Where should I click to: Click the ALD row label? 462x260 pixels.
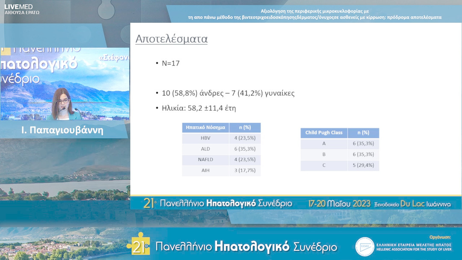(x=205, y=149)
